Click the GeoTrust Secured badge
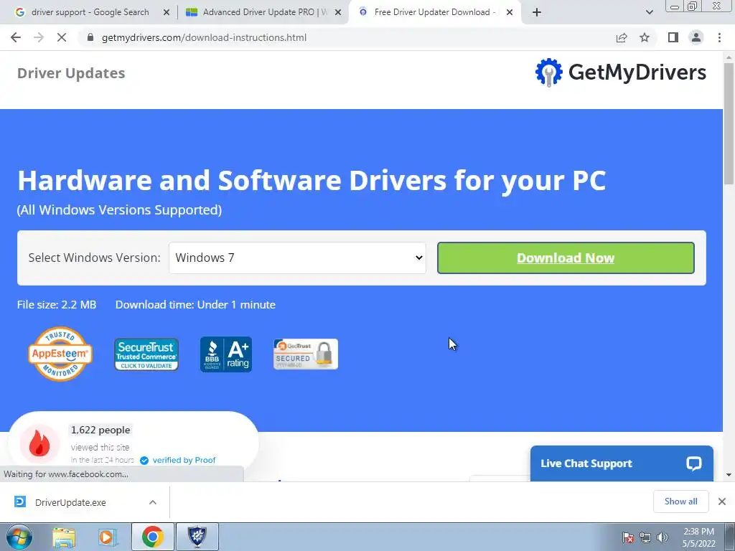Image resolution: width=735 pixels, height=551 pixels. pos(306,354)
